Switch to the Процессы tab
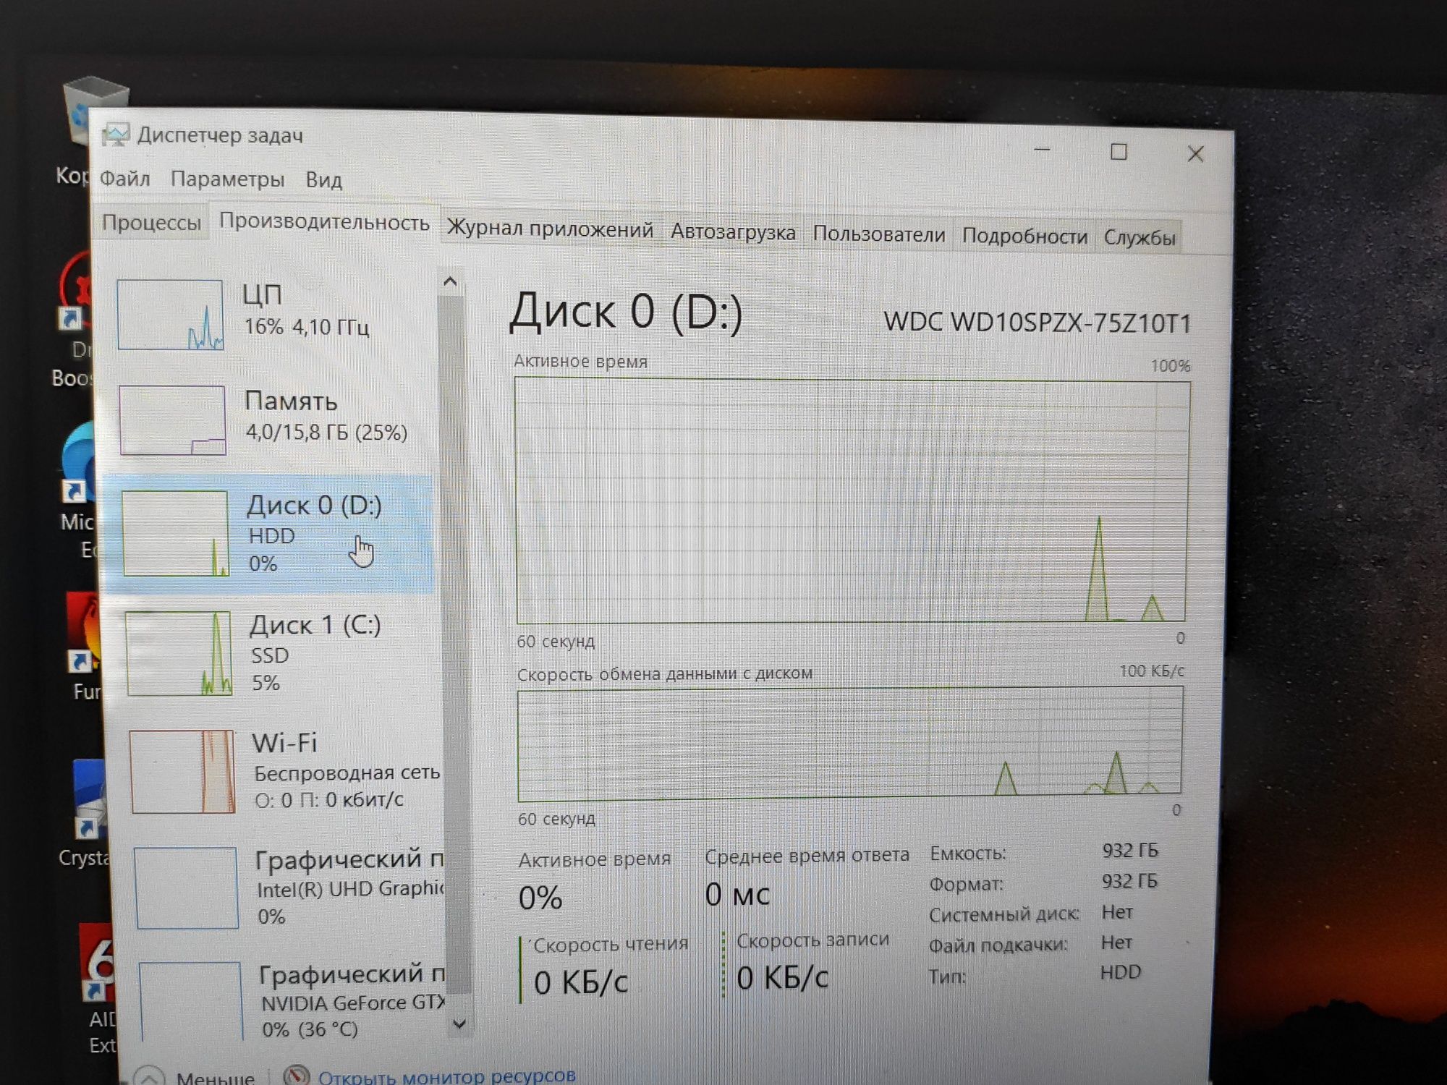Image resolution: width=1447 pixels, height=1085 pixels. (151, 222)
